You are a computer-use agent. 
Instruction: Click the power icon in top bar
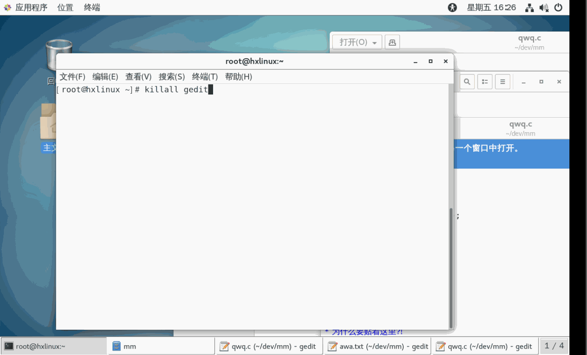click(x=558, y=7)
